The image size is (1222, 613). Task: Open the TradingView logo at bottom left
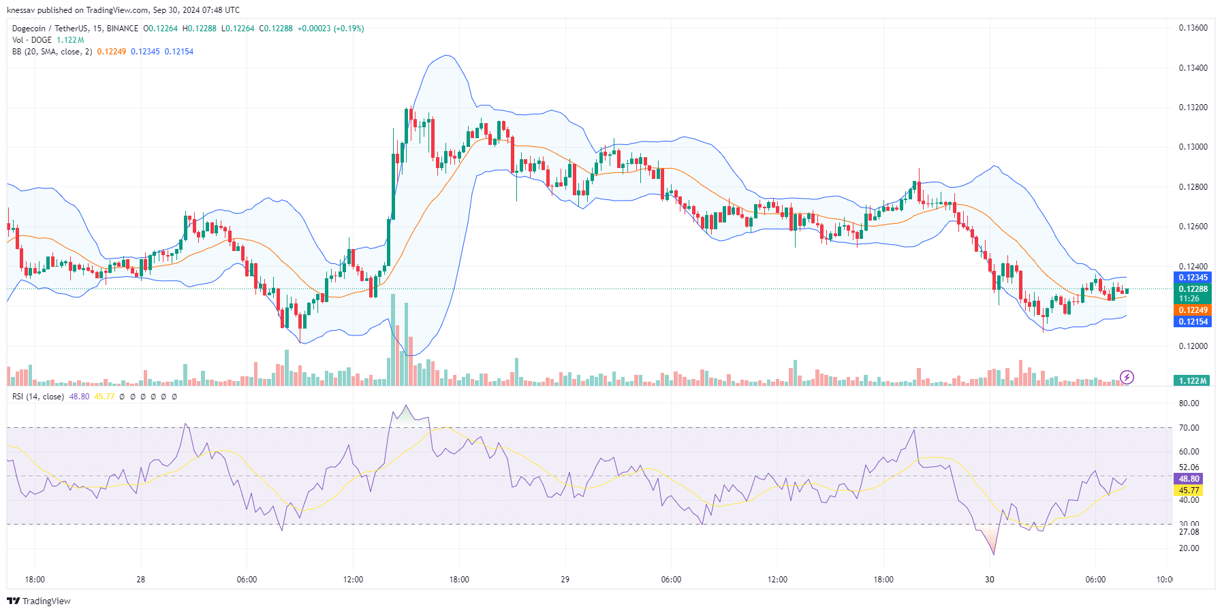(x=39, y=601)
